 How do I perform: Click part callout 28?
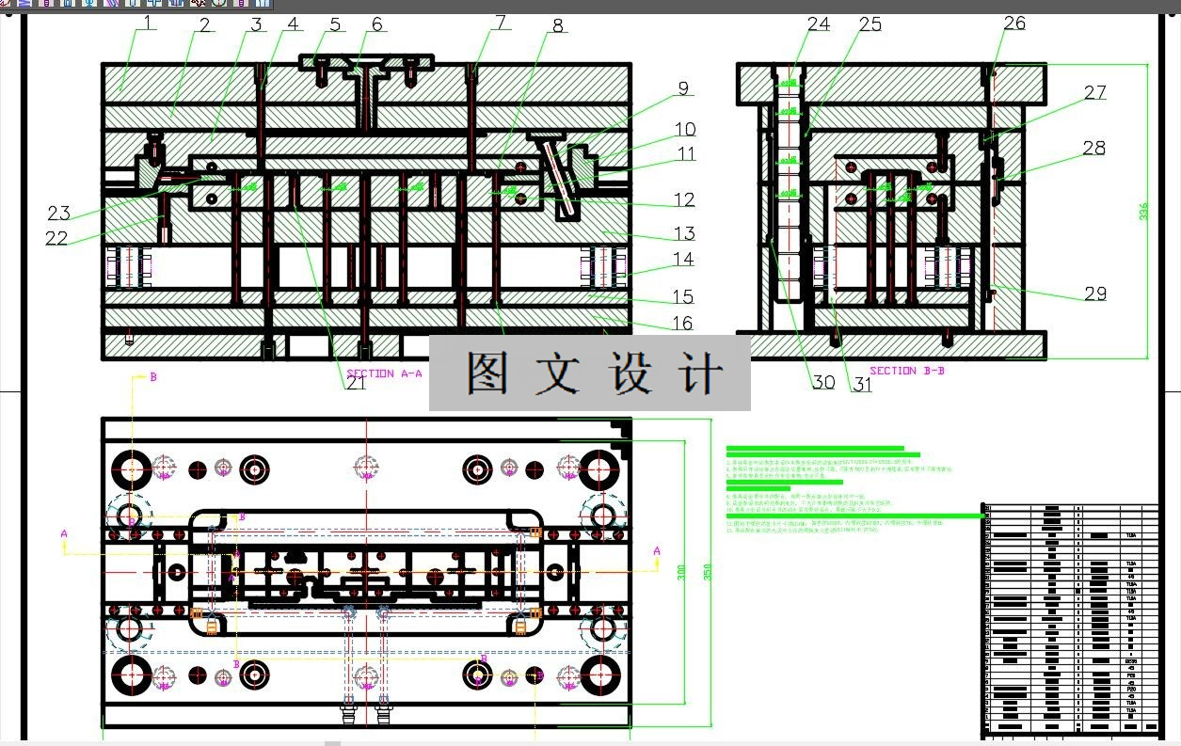pyautogui.click(x=1093, y=148)
